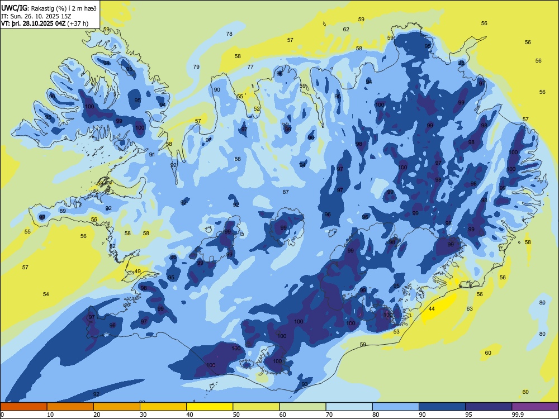This screenshot has height=419, width=559.
Task: Click the legend scale label '95'
Action: click(468, 415)
